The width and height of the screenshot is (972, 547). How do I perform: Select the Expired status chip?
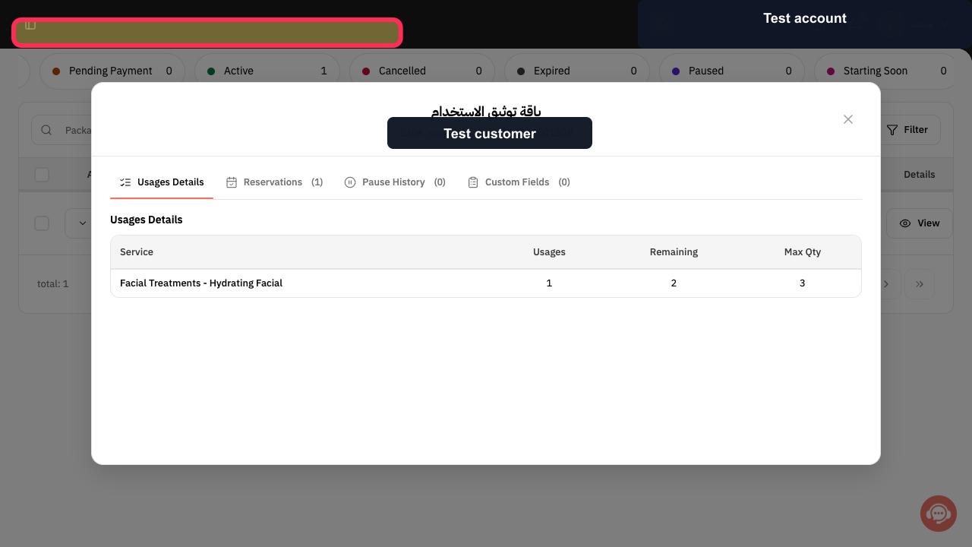576,71
